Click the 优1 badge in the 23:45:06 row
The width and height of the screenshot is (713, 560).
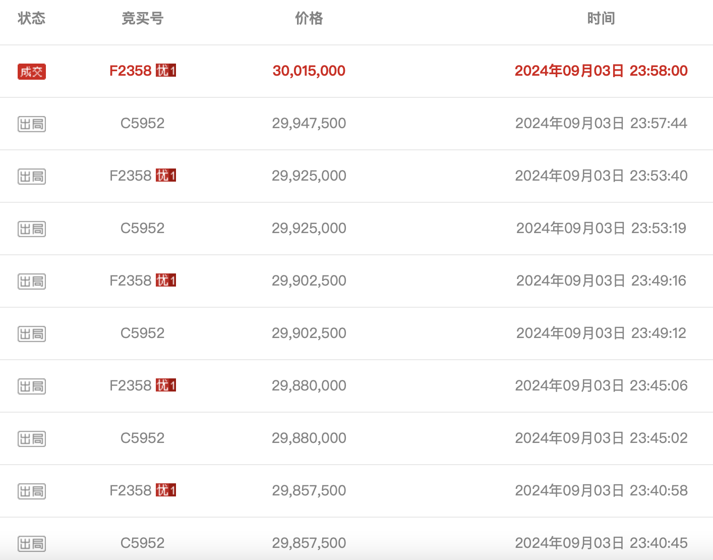(166, 385)
